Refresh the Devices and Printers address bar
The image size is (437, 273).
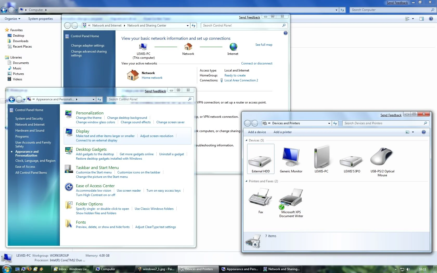(335, 123)
